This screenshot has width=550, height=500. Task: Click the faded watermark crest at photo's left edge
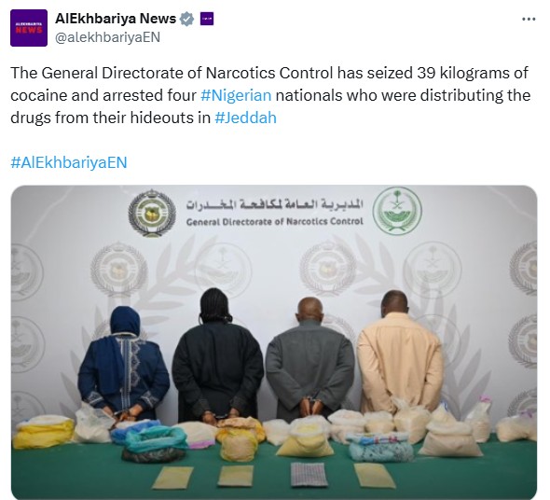[26, 268]
